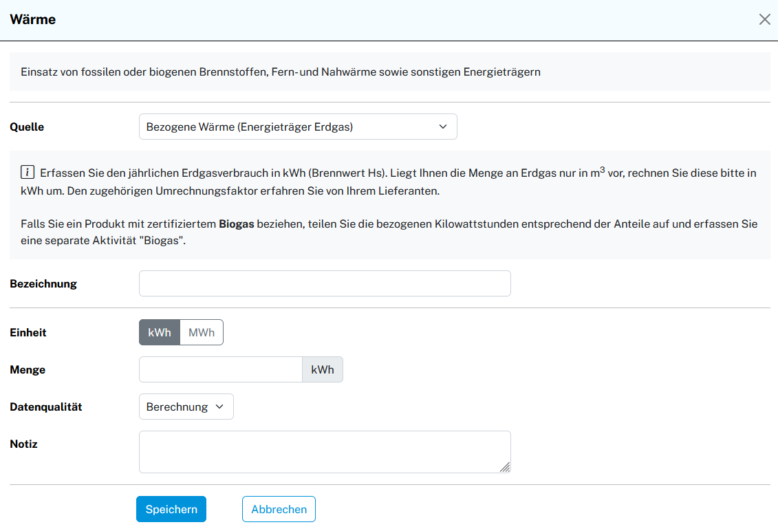This screenshot has width=778, height=529.
Task: Click the Bezeichnung field label
Action: pyautogui.click(x=43, y=283)
